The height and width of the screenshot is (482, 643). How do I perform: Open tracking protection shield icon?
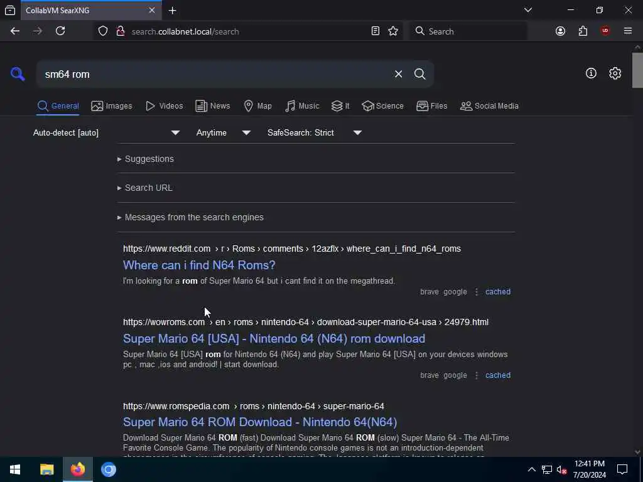(103, 31)
